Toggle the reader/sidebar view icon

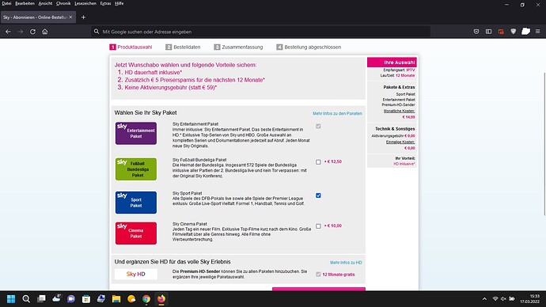[x=488, y=32]
